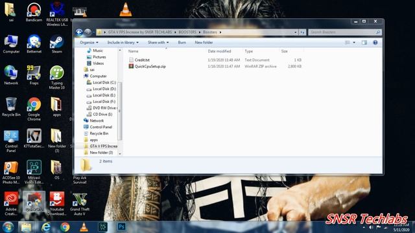Open the Windows Start menu orb

[8, 227]
